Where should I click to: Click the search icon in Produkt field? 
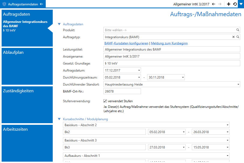coord(238,30)
